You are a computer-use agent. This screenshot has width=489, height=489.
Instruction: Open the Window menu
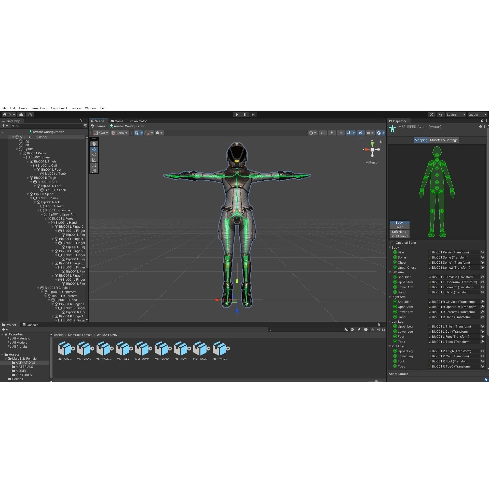click(x=91, y=108)
